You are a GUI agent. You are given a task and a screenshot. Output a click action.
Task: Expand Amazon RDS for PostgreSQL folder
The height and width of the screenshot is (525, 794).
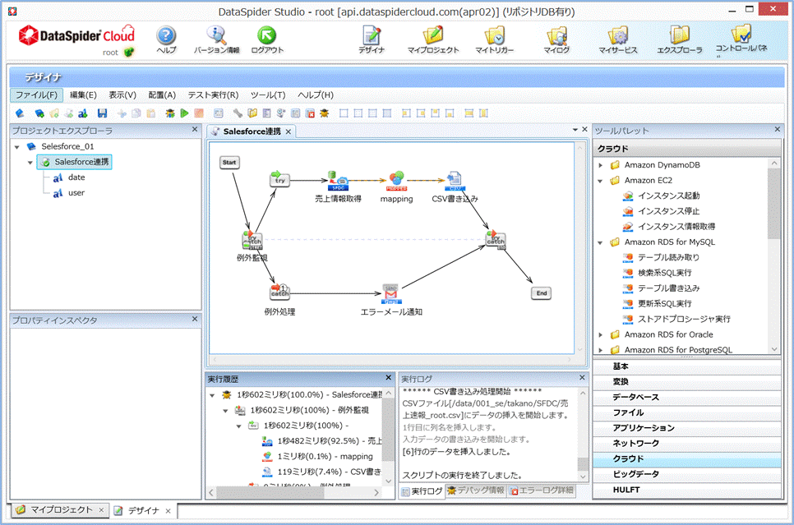601,350
